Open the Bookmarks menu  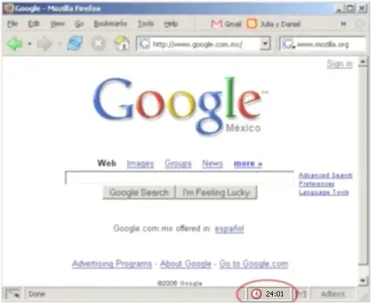tap(110, 23)
